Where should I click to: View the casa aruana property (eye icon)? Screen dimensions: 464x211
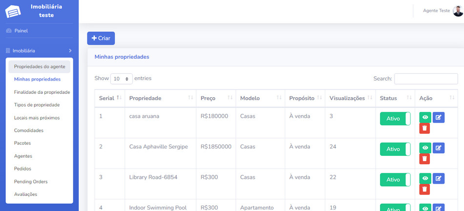click(425, 118)
